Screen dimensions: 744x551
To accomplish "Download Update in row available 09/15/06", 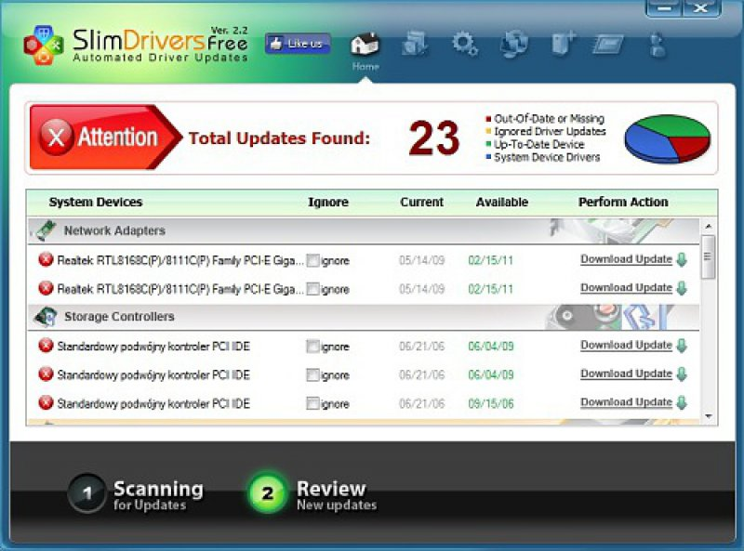I will coord(626,402).
